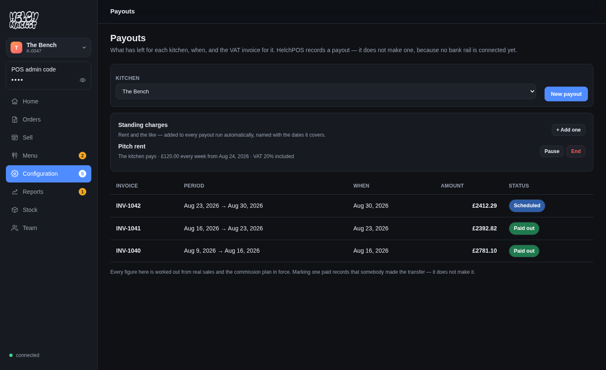Open the Reports section
Screen dimensions: 606x370
point(48,192)
